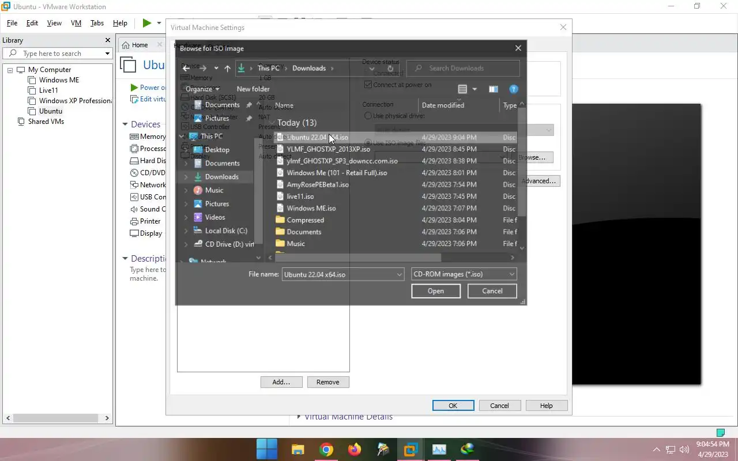Click the Sound Card device icon
Image resolution: width=738 pixels, height=461 pixels.
point(134,209)
